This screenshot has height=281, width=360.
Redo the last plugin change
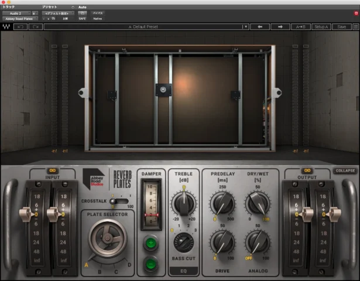tap(35, 26)
